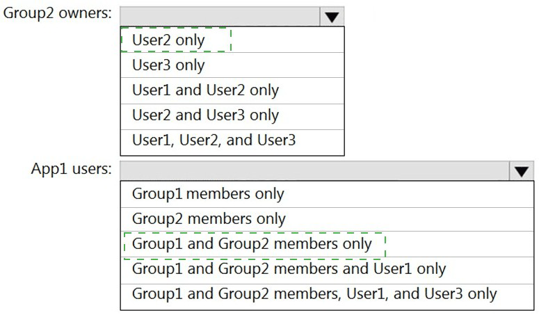Choose "User1, User2, and User3" option
539x315 pixels.
tap(214, 140)
